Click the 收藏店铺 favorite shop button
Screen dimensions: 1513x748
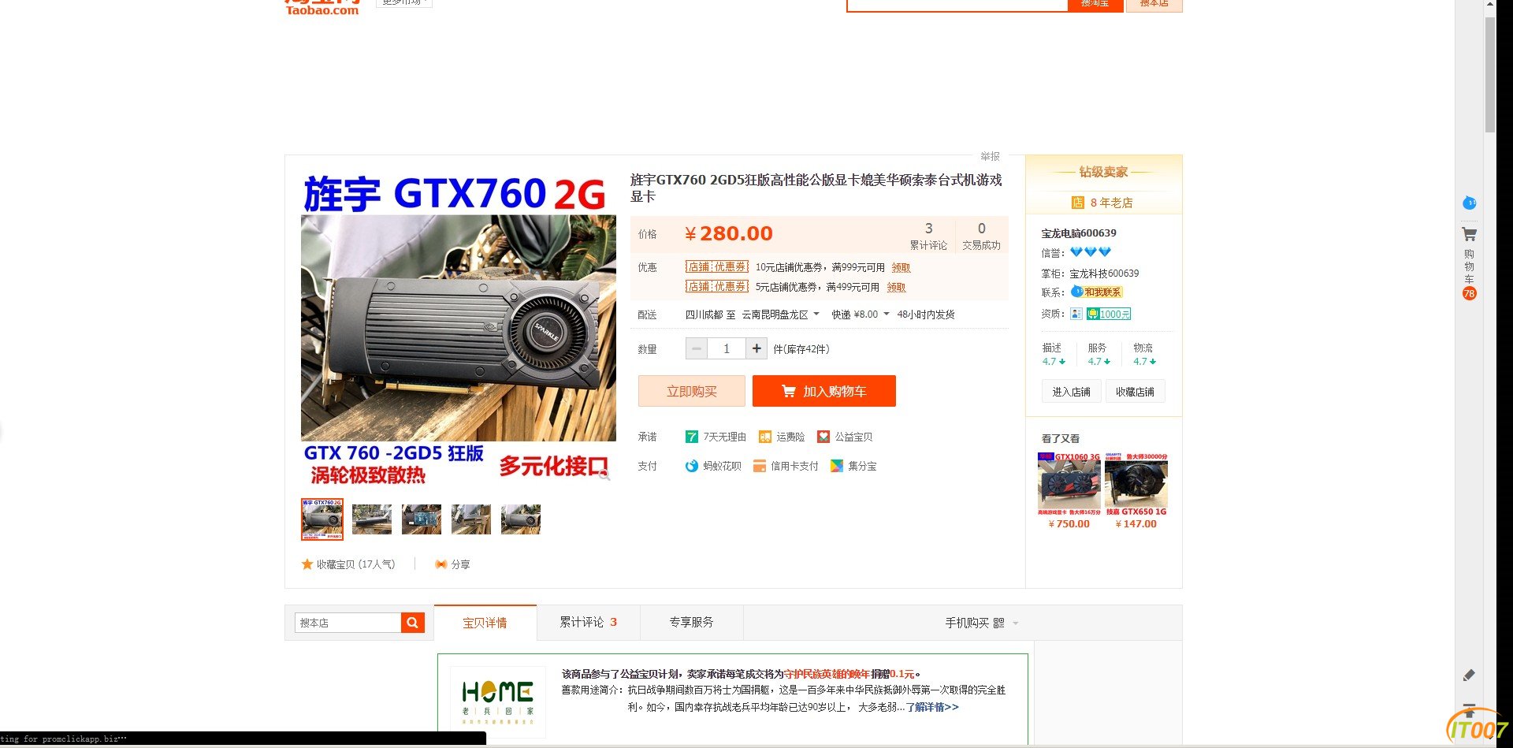pos(1135,392)
